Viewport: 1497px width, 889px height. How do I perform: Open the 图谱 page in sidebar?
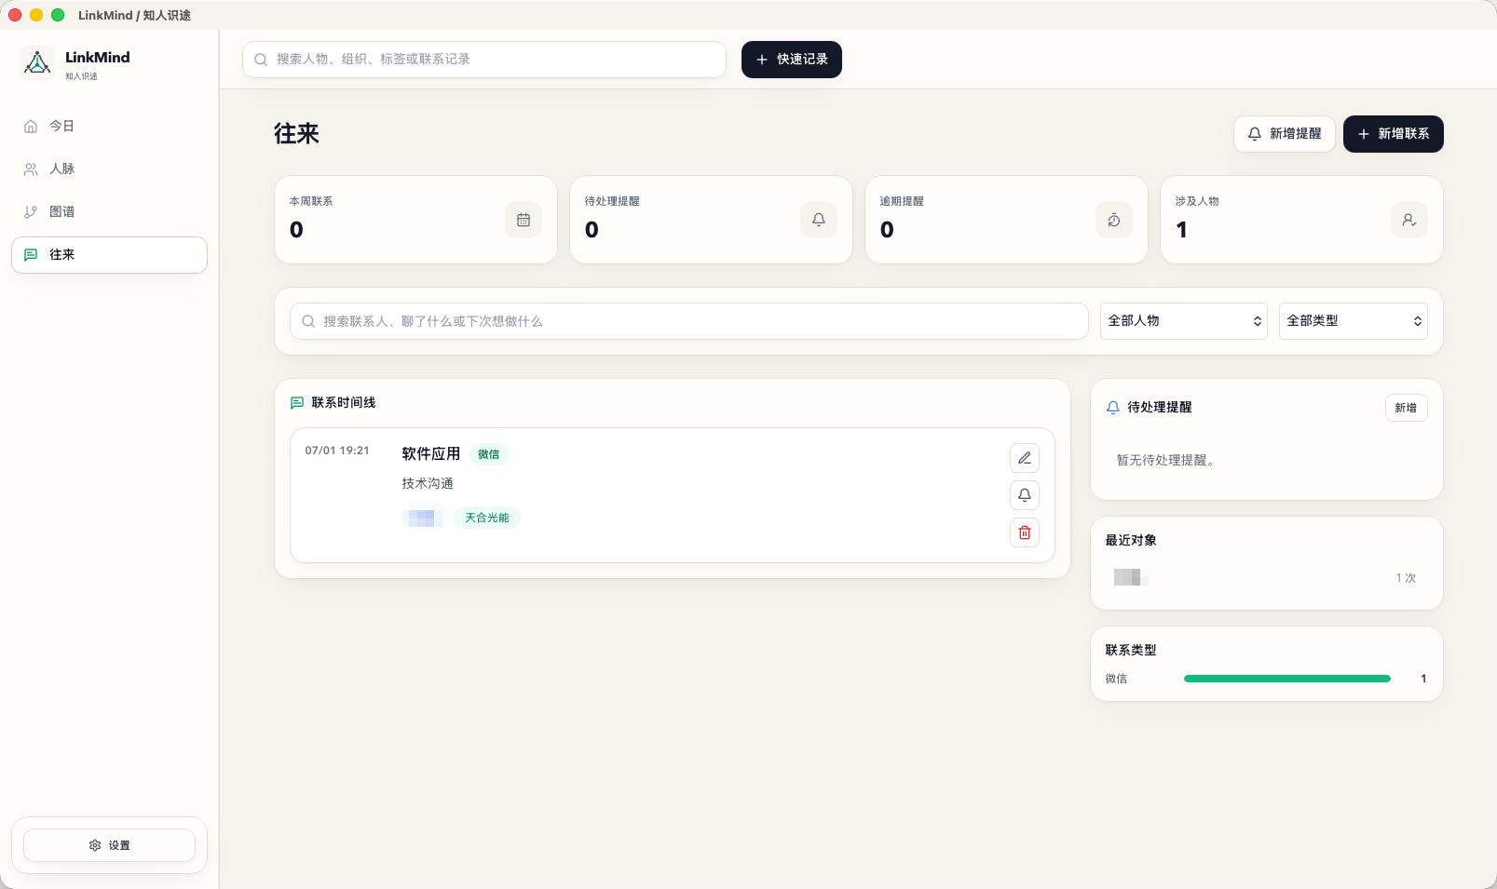(x=109, y=212)
